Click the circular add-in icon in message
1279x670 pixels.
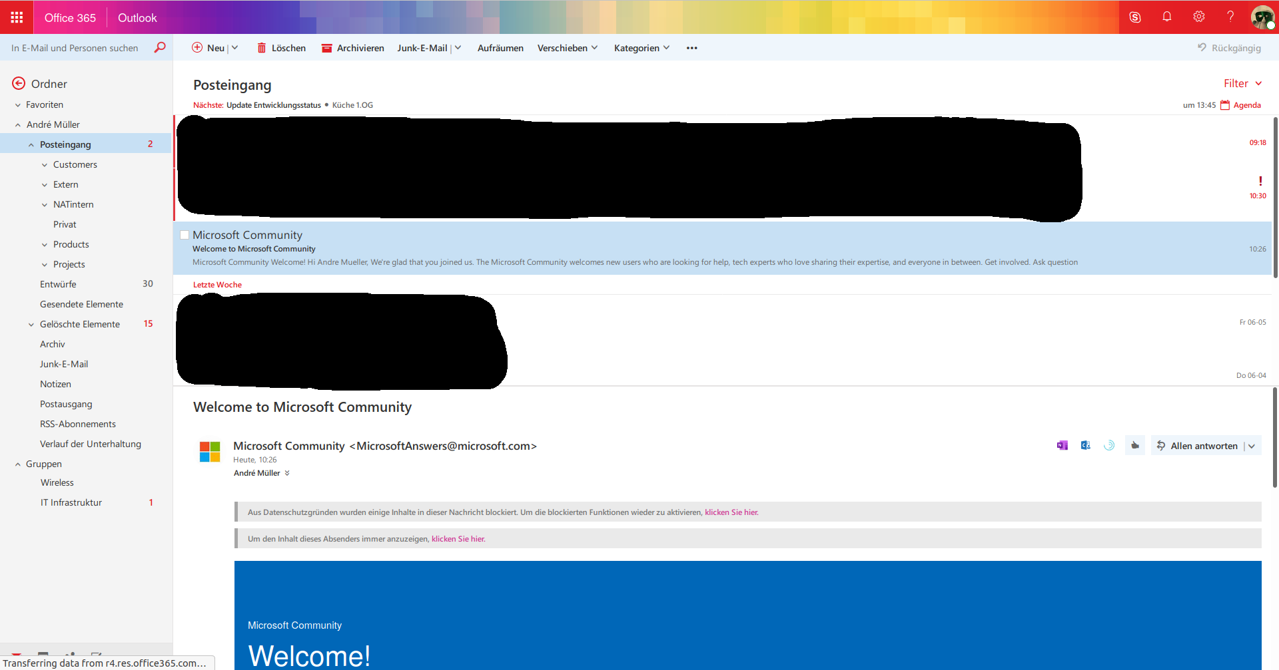coord(1109,446)
